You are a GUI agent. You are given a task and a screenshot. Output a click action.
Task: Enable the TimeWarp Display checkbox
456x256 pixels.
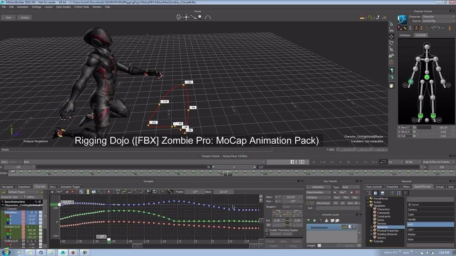click(x=266, y=230)
